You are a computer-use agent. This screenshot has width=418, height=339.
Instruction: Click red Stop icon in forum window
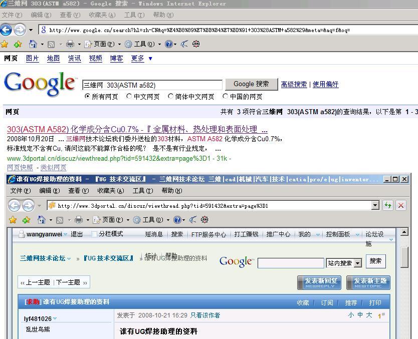(x=401, y=205)
